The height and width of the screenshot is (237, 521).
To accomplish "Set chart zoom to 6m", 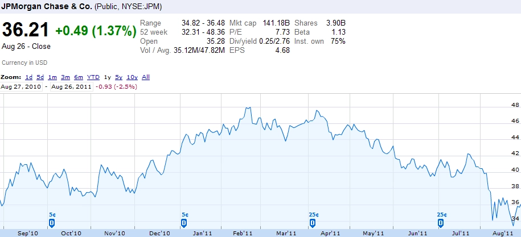I will [79, 77].
